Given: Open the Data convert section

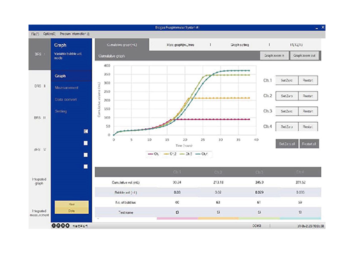Looking at the screenshot, I should [x=66, y=100].
